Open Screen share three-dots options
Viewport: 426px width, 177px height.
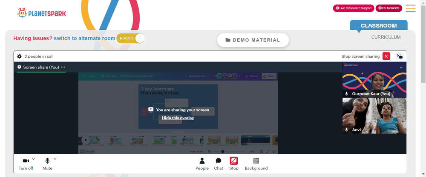[x=63, y=67]
